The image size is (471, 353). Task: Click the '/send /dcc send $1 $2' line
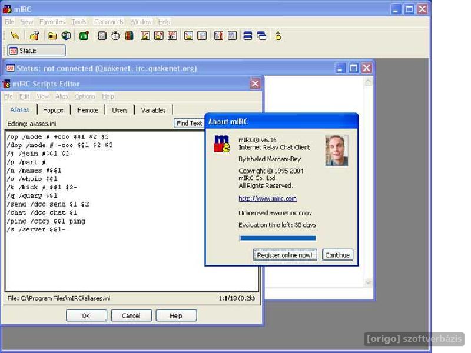[x=48, y=204]
